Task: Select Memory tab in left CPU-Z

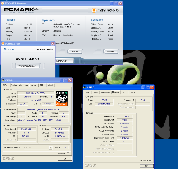Action: click(34, 85)
